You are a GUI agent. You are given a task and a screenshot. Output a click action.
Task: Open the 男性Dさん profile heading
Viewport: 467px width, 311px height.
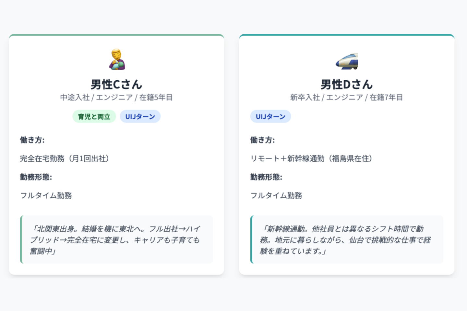[347, 85]
